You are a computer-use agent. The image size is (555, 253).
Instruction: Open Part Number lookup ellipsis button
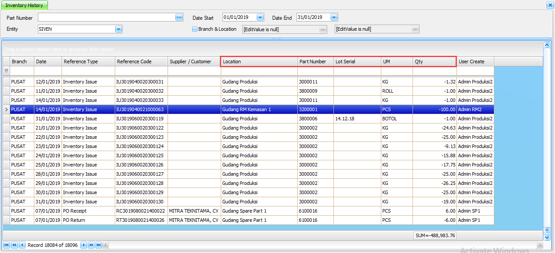(x=179, y=17)
